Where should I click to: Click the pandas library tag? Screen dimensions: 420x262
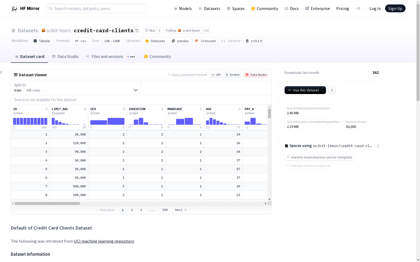180,41
